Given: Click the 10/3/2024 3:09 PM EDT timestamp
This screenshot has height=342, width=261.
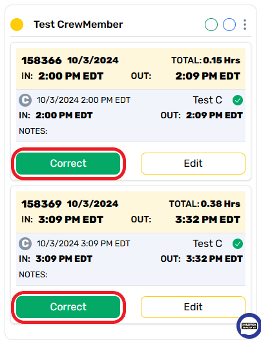Looking at the screenshot, I should pos(83,244).
